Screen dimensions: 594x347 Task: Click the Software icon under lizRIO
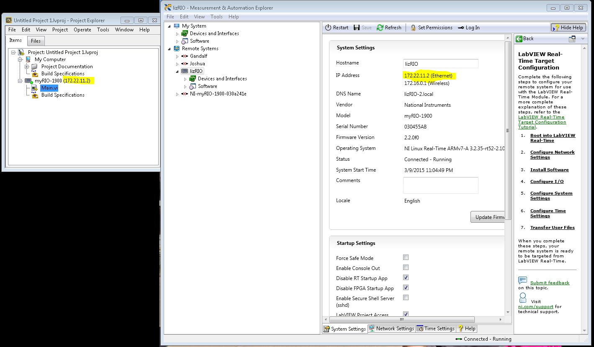click(193, 86)
